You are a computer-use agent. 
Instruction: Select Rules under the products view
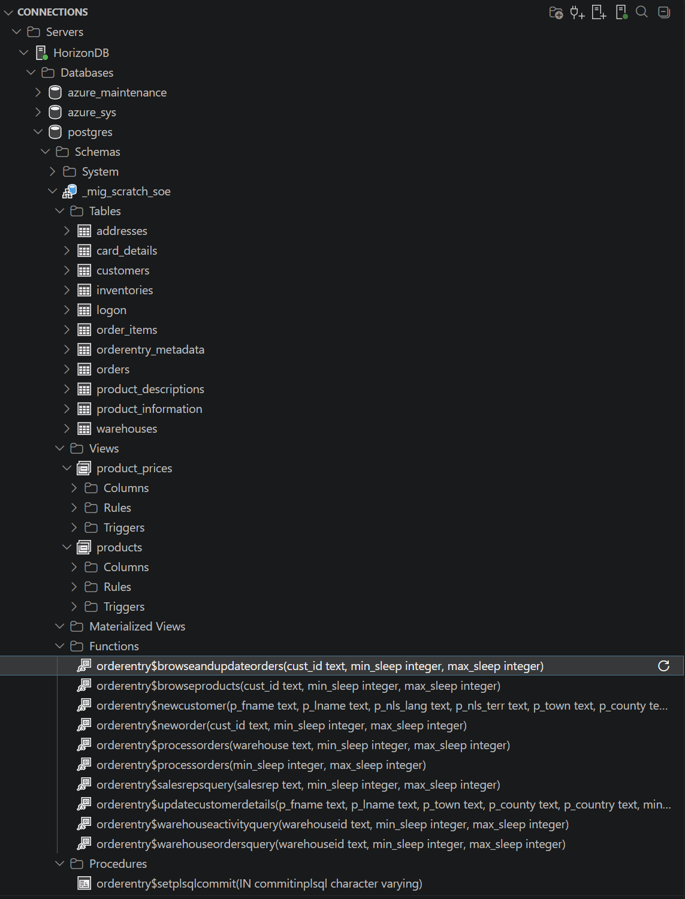pos(117,587)
